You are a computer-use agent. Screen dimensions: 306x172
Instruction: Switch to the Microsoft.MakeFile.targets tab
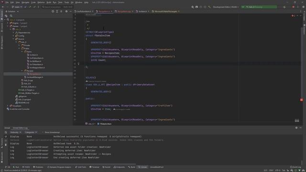click(x=166, y=11)
